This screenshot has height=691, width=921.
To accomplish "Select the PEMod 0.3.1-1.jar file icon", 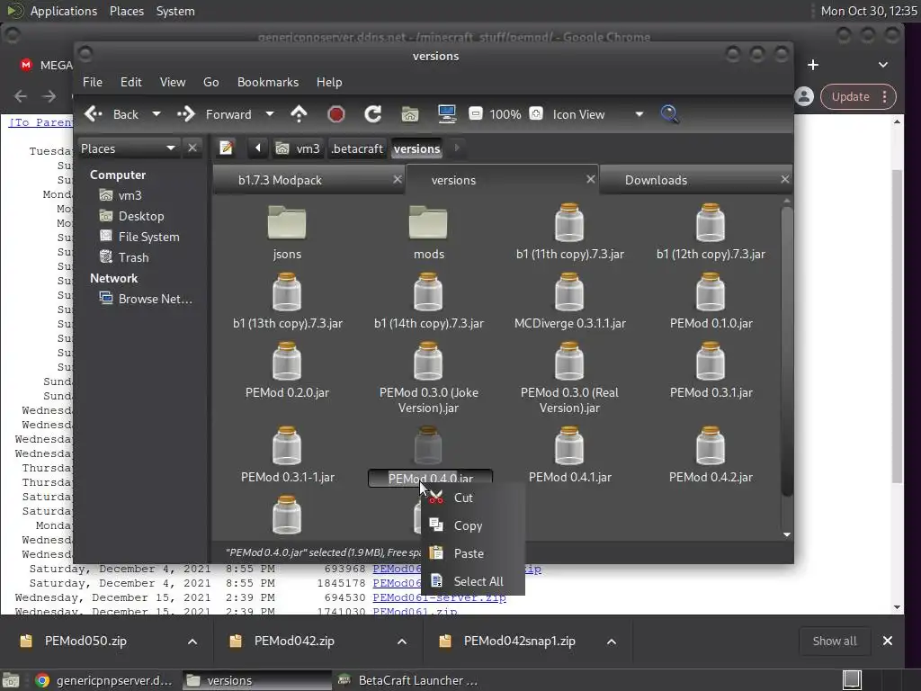I will pos(287,445).
